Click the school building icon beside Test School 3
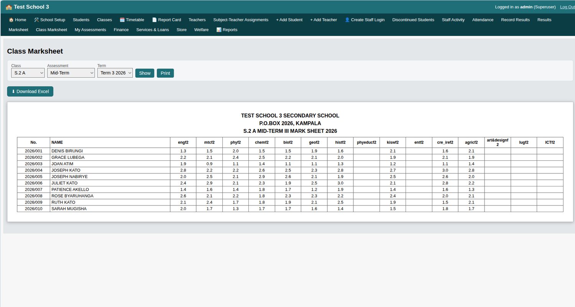This screenshot has width=575, height=307. click(9, 7)
